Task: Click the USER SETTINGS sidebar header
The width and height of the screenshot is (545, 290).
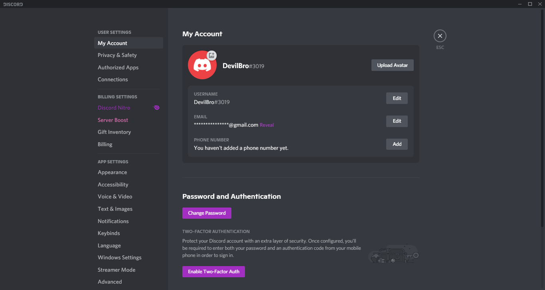Action: 115,32
